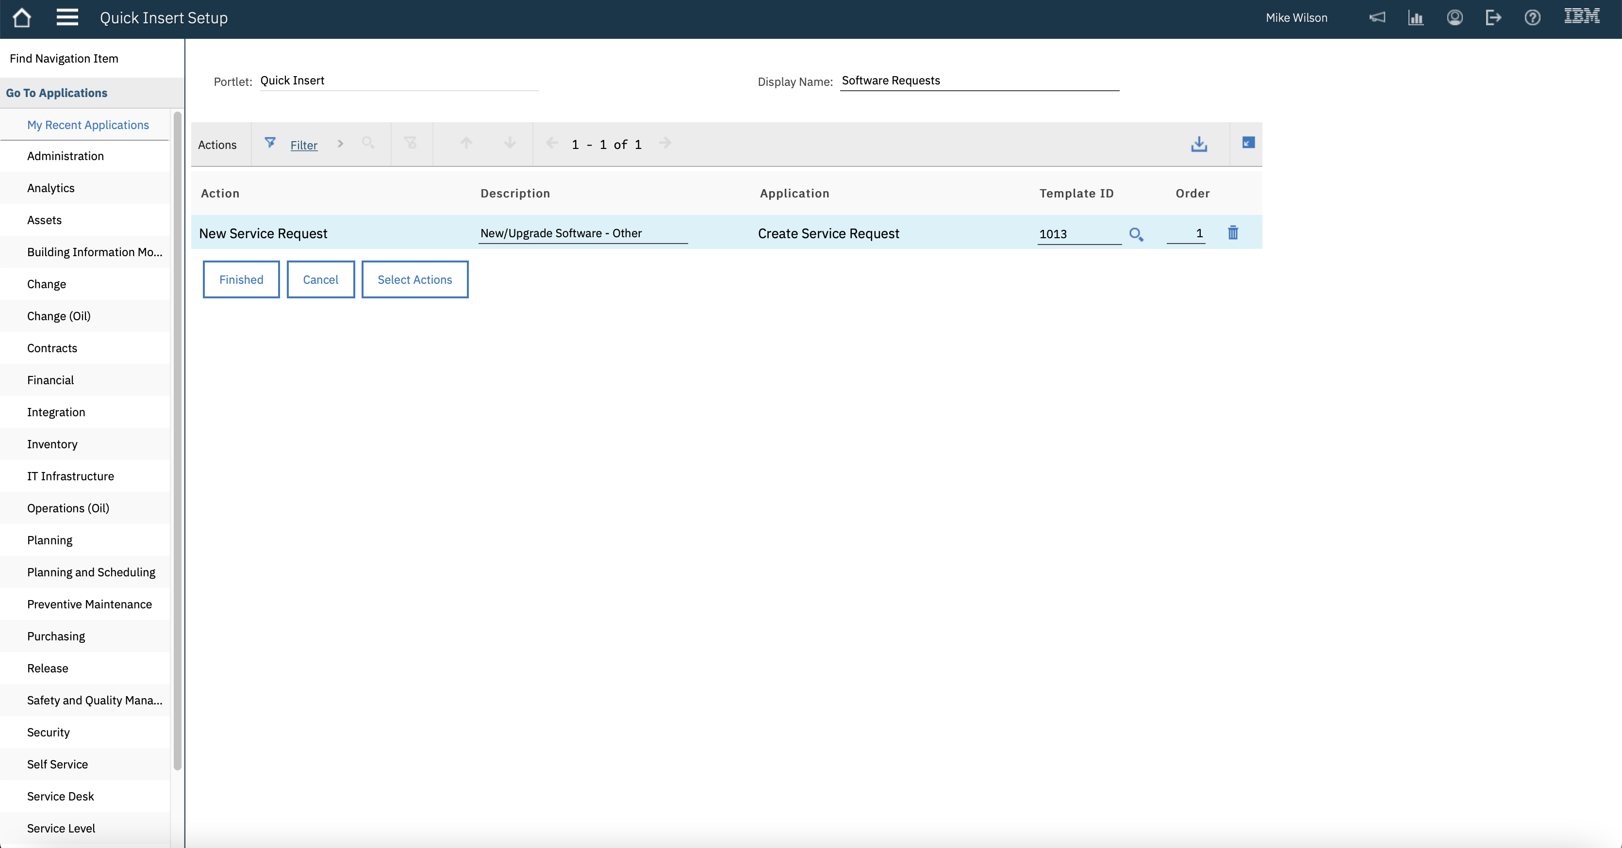Viewport: 1622px width, 848px height.
Task: Click the Select Actions button
Action: [x=414, y=279]
